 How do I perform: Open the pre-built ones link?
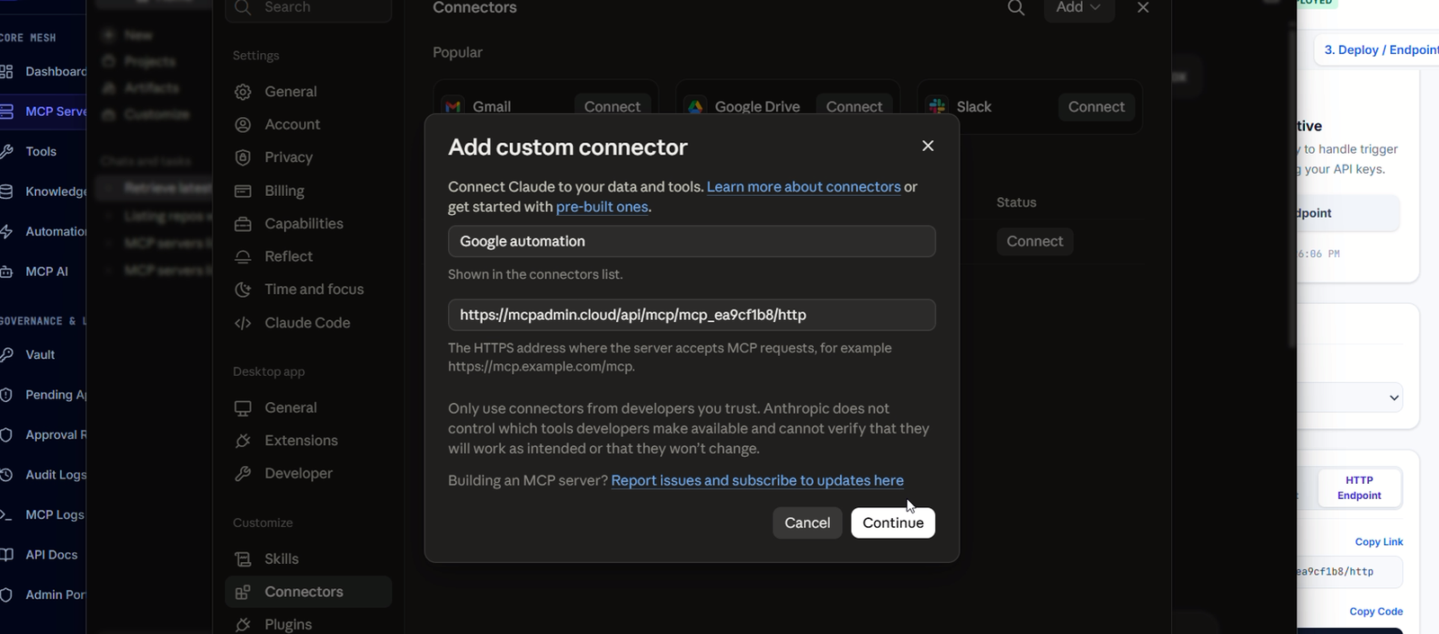(x=602, y=207)
